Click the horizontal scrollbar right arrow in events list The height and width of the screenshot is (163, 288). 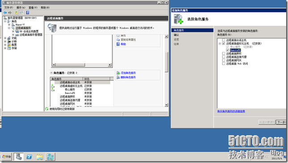[110, 65]
